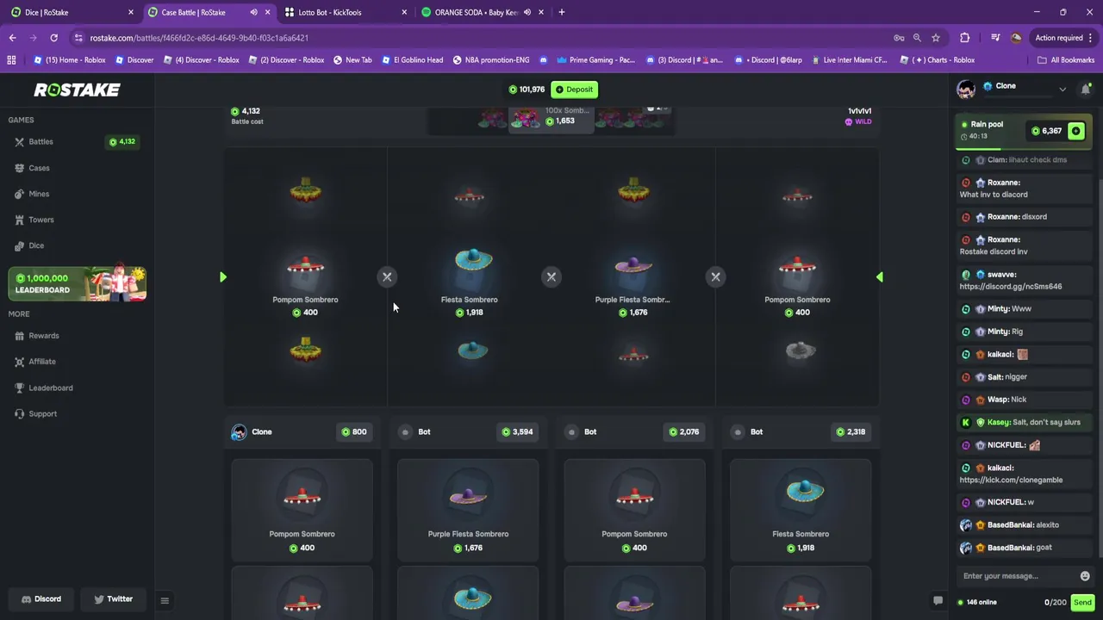The height and width of the screenshot is (620, 1103).
Task: Open Cases in the sidebar
Action: [38, 168]
